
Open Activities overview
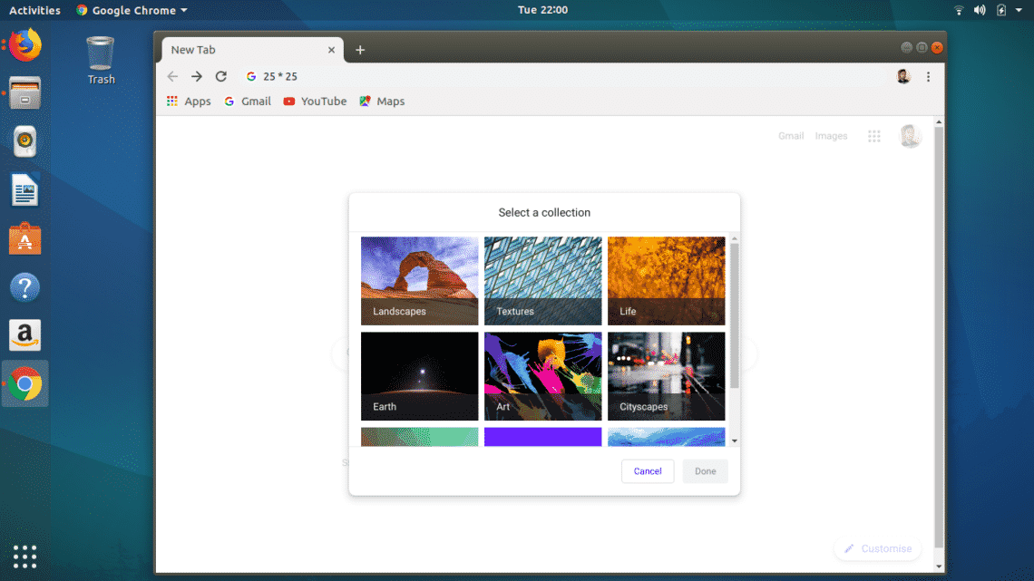34,10
